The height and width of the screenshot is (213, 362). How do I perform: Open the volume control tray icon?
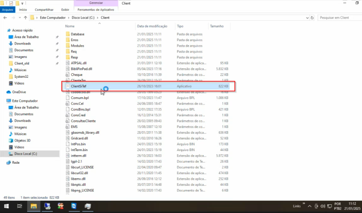coord(323,206)
